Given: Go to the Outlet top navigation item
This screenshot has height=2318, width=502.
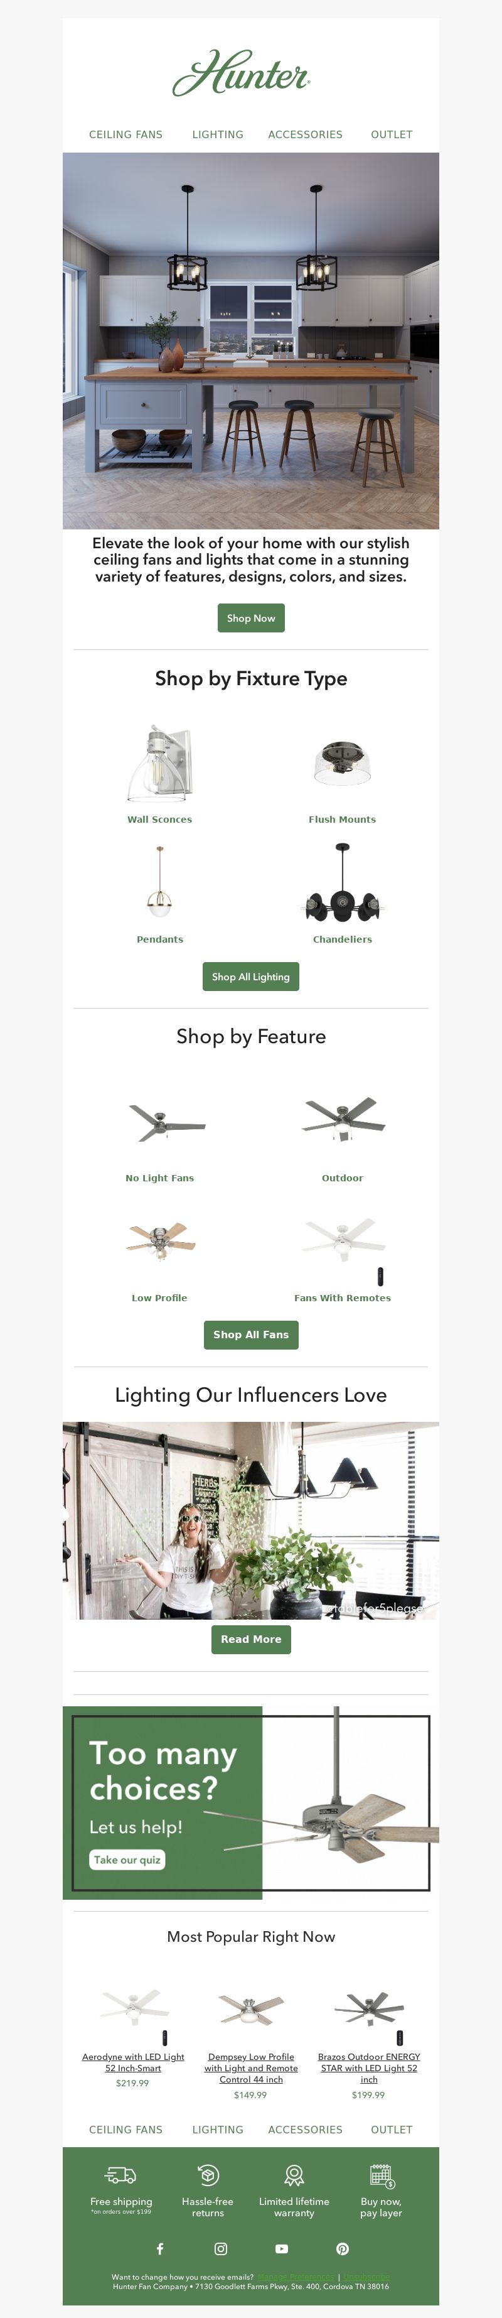Looking at the screenshot, I should pos(392,135).
